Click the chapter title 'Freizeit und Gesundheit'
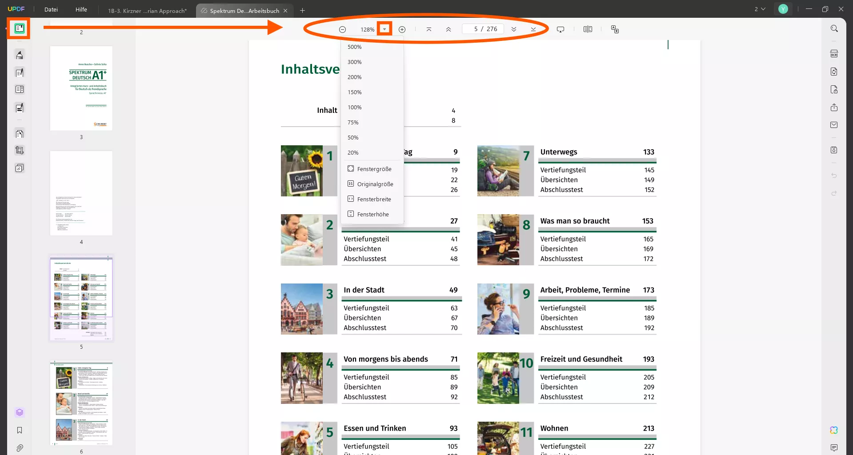This screenshot has height=455, width=853. click(x=581, y=359)
